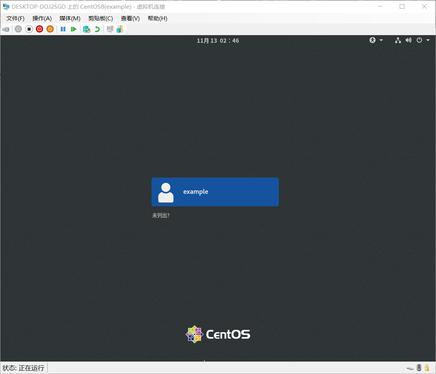Screen dimensions: 436x374
Task: Open the 帮助(H) menu
Action: [158, 19]
